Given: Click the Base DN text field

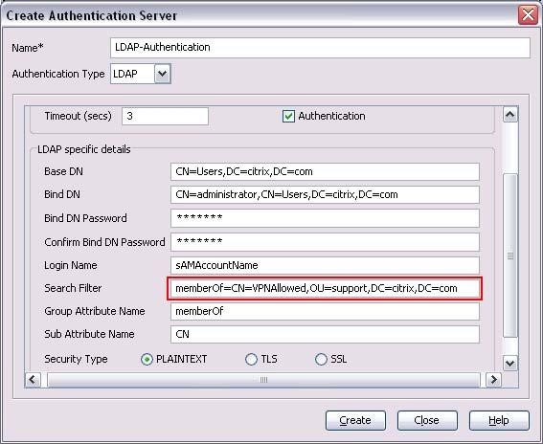Looking at the screenshot, I should pyautogui.click(x=325, y=171).
